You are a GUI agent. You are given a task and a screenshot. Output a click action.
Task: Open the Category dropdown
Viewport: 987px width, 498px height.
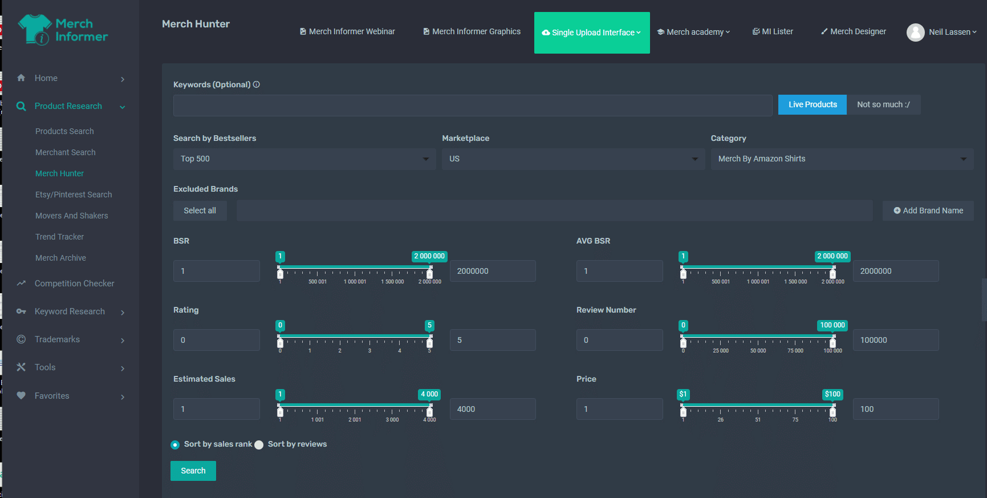842,159
